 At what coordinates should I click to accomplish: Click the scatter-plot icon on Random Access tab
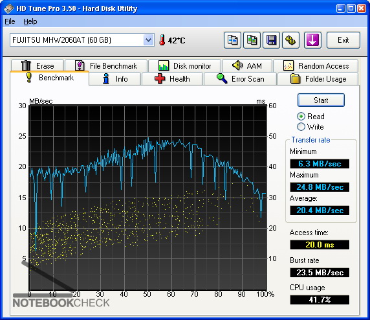pos(288,65)
